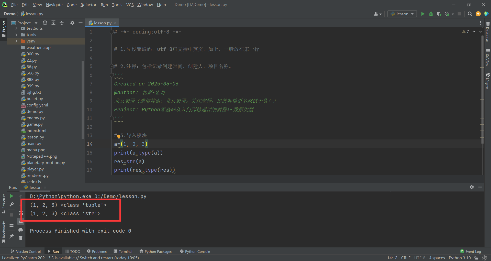The image size is (491, 261).
Task: Open the user account icon in the toolbar
Action: [376, 14]
